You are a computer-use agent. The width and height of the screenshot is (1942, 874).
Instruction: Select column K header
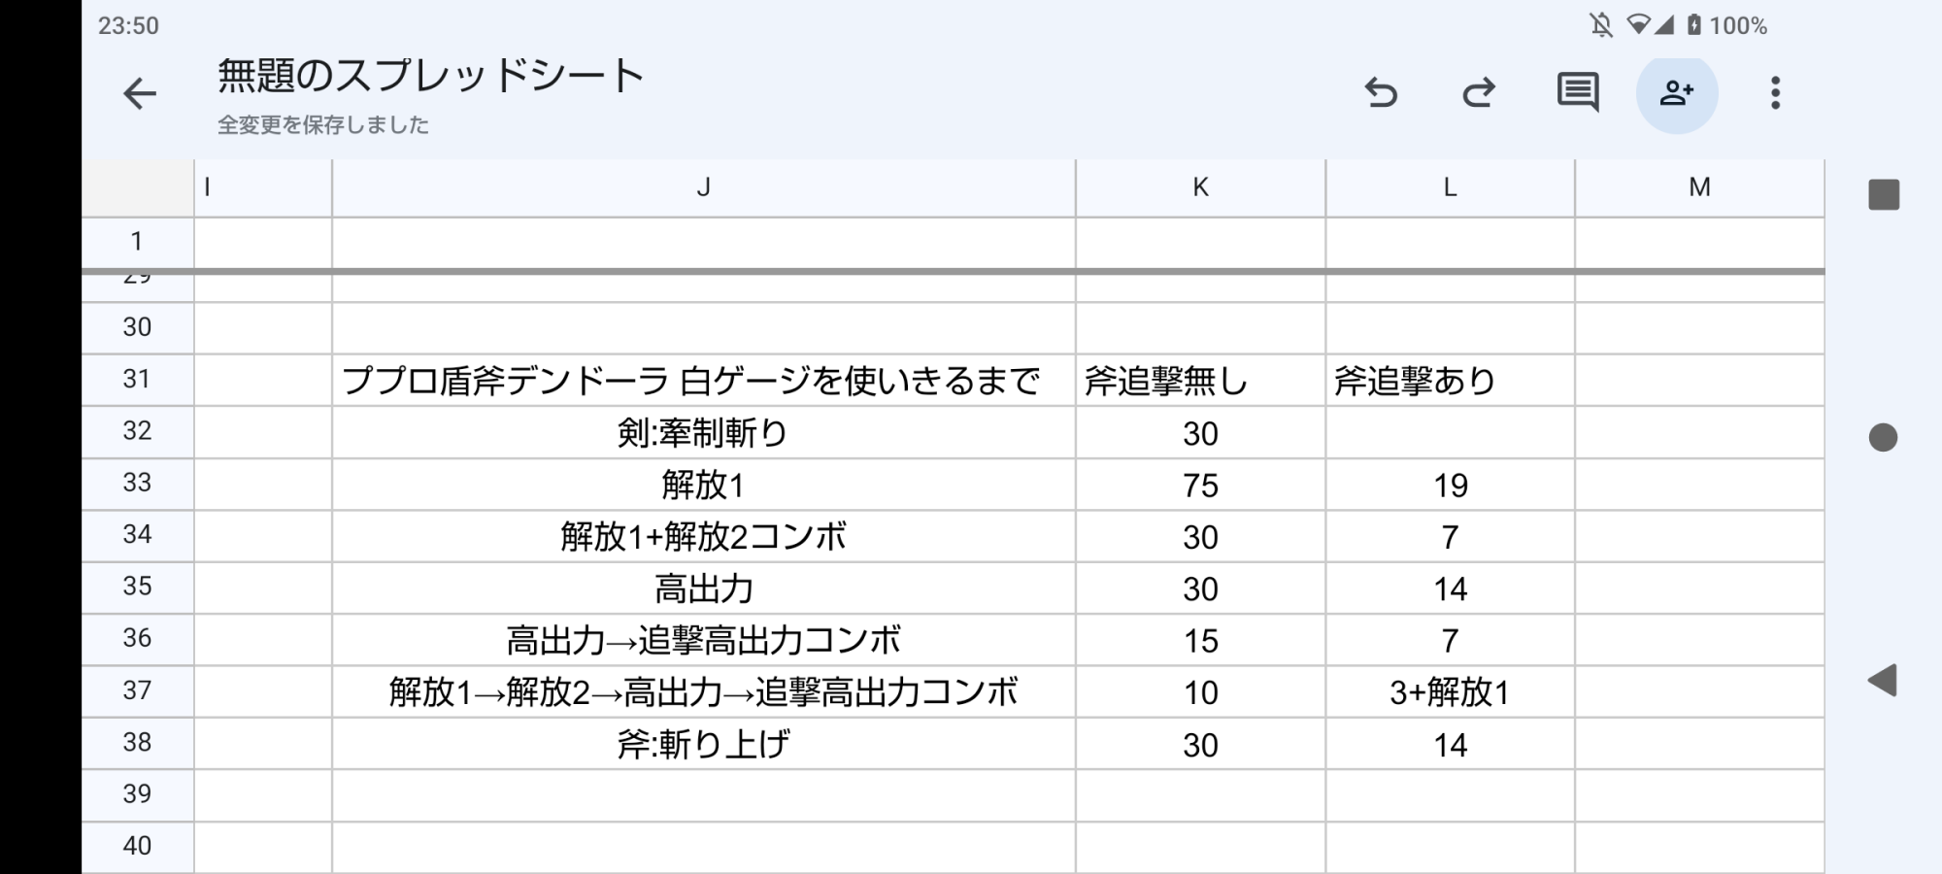[1200, 187]
